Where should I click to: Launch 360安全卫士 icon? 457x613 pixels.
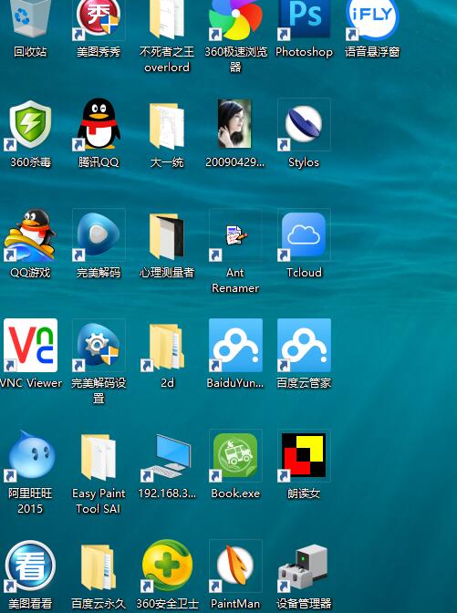point(167,566)
